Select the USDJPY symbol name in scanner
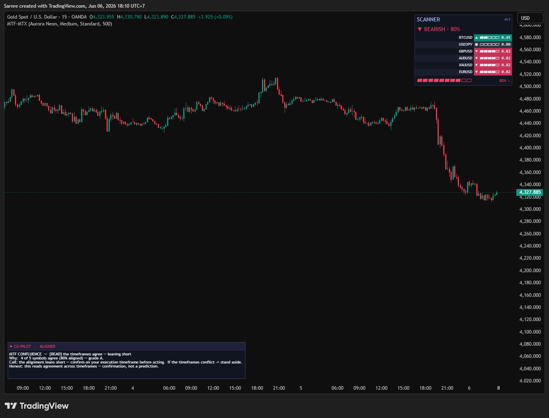 (465, 44)
